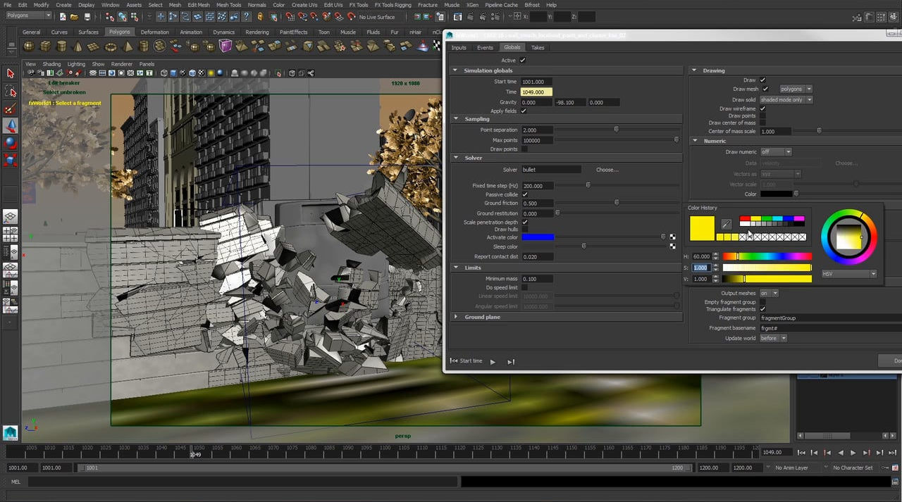Select the Move tool in toolbox

pos(11,126)
